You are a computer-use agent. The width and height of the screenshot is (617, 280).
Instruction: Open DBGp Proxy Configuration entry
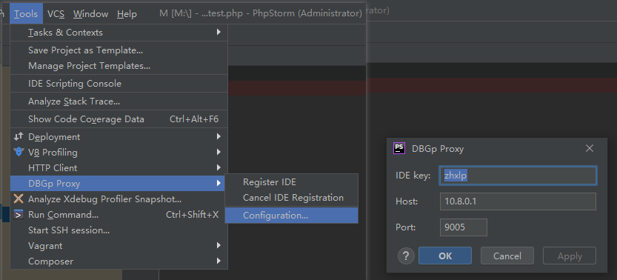tap(292, 216)
